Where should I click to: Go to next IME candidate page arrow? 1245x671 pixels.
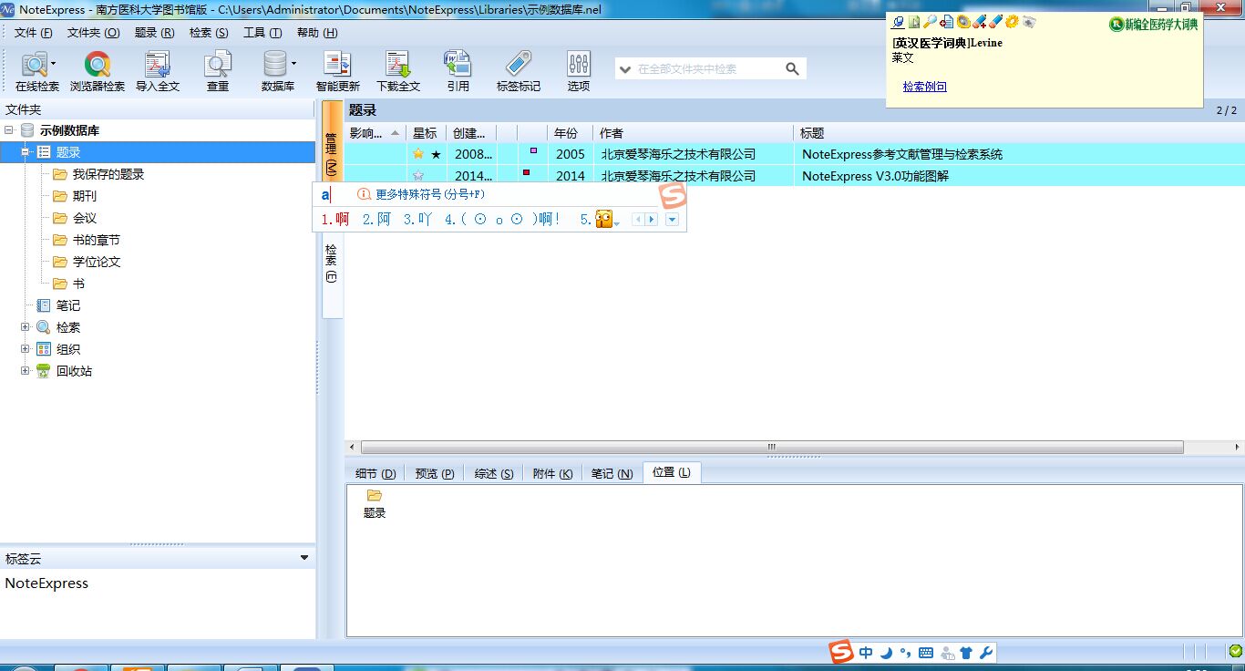coord(652,220)
